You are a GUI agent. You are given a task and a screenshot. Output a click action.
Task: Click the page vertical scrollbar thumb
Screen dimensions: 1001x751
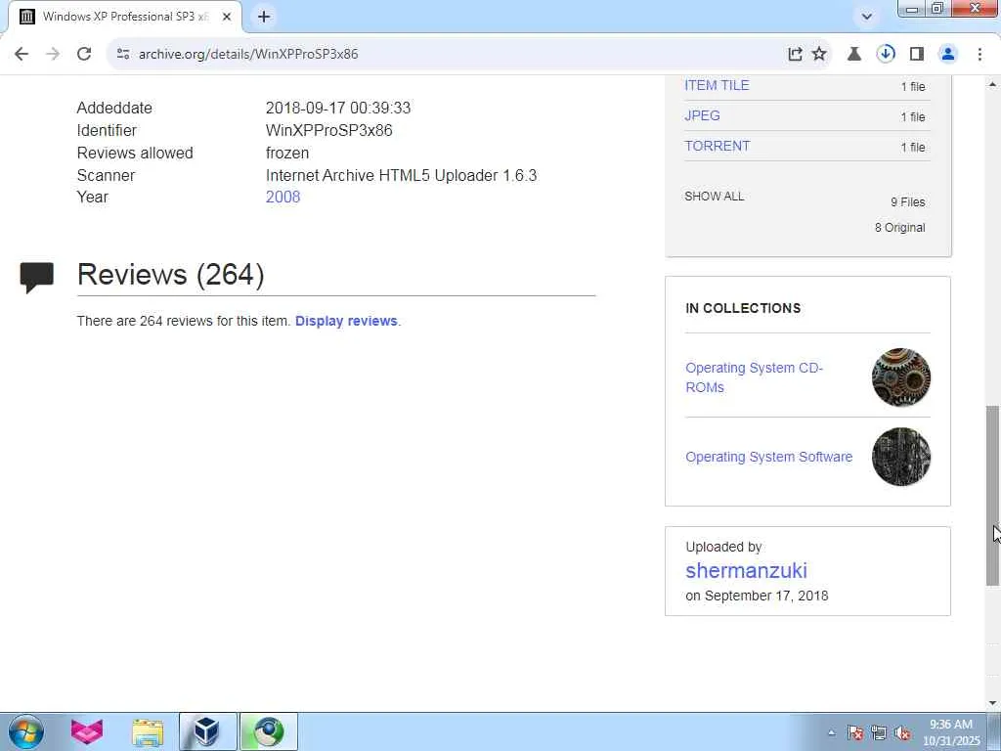tap(993, 495)
